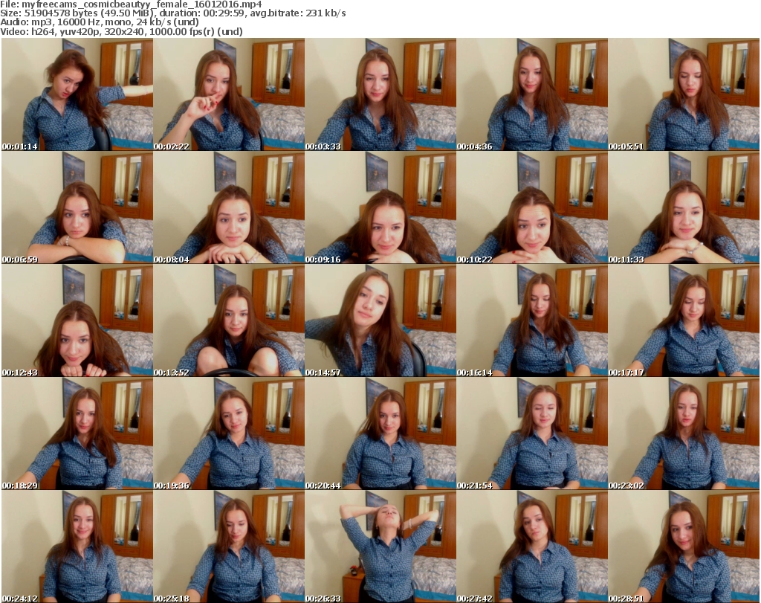Select the thumbnail stamped 00:20:44
This screenshot has width=761, height=603.
(380, 434)
